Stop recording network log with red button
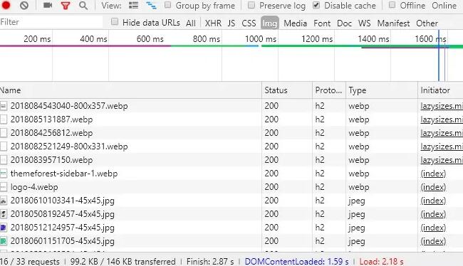The width and height of the screenshot is (463, 266). pyautogui.click(x=6, y=5)
